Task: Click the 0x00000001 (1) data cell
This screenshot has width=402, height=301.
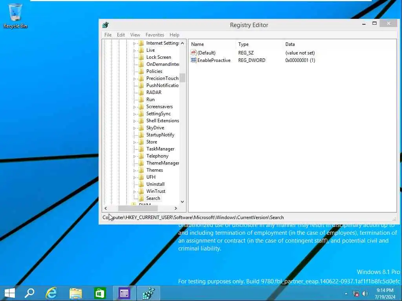Action: coord(300,60)
